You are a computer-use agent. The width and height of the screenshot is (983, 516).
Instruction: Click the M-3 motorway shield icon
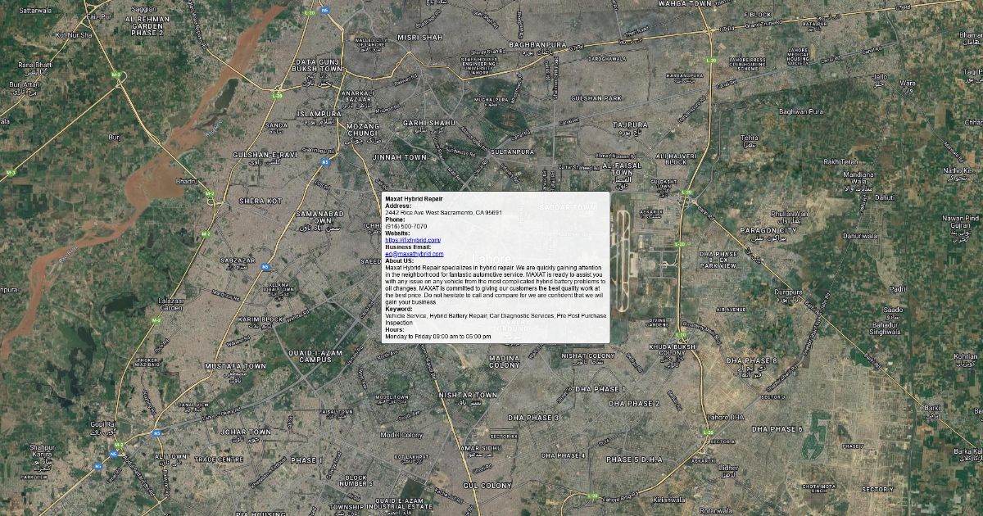[11, 173]
